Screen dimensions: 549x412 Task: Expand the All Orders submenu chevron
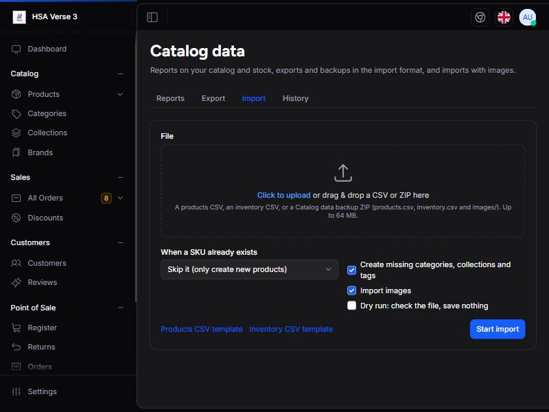pos(120,198)
